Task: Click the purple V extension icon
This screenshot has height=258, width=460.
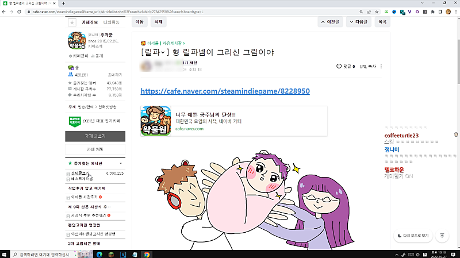Action: 409,11
